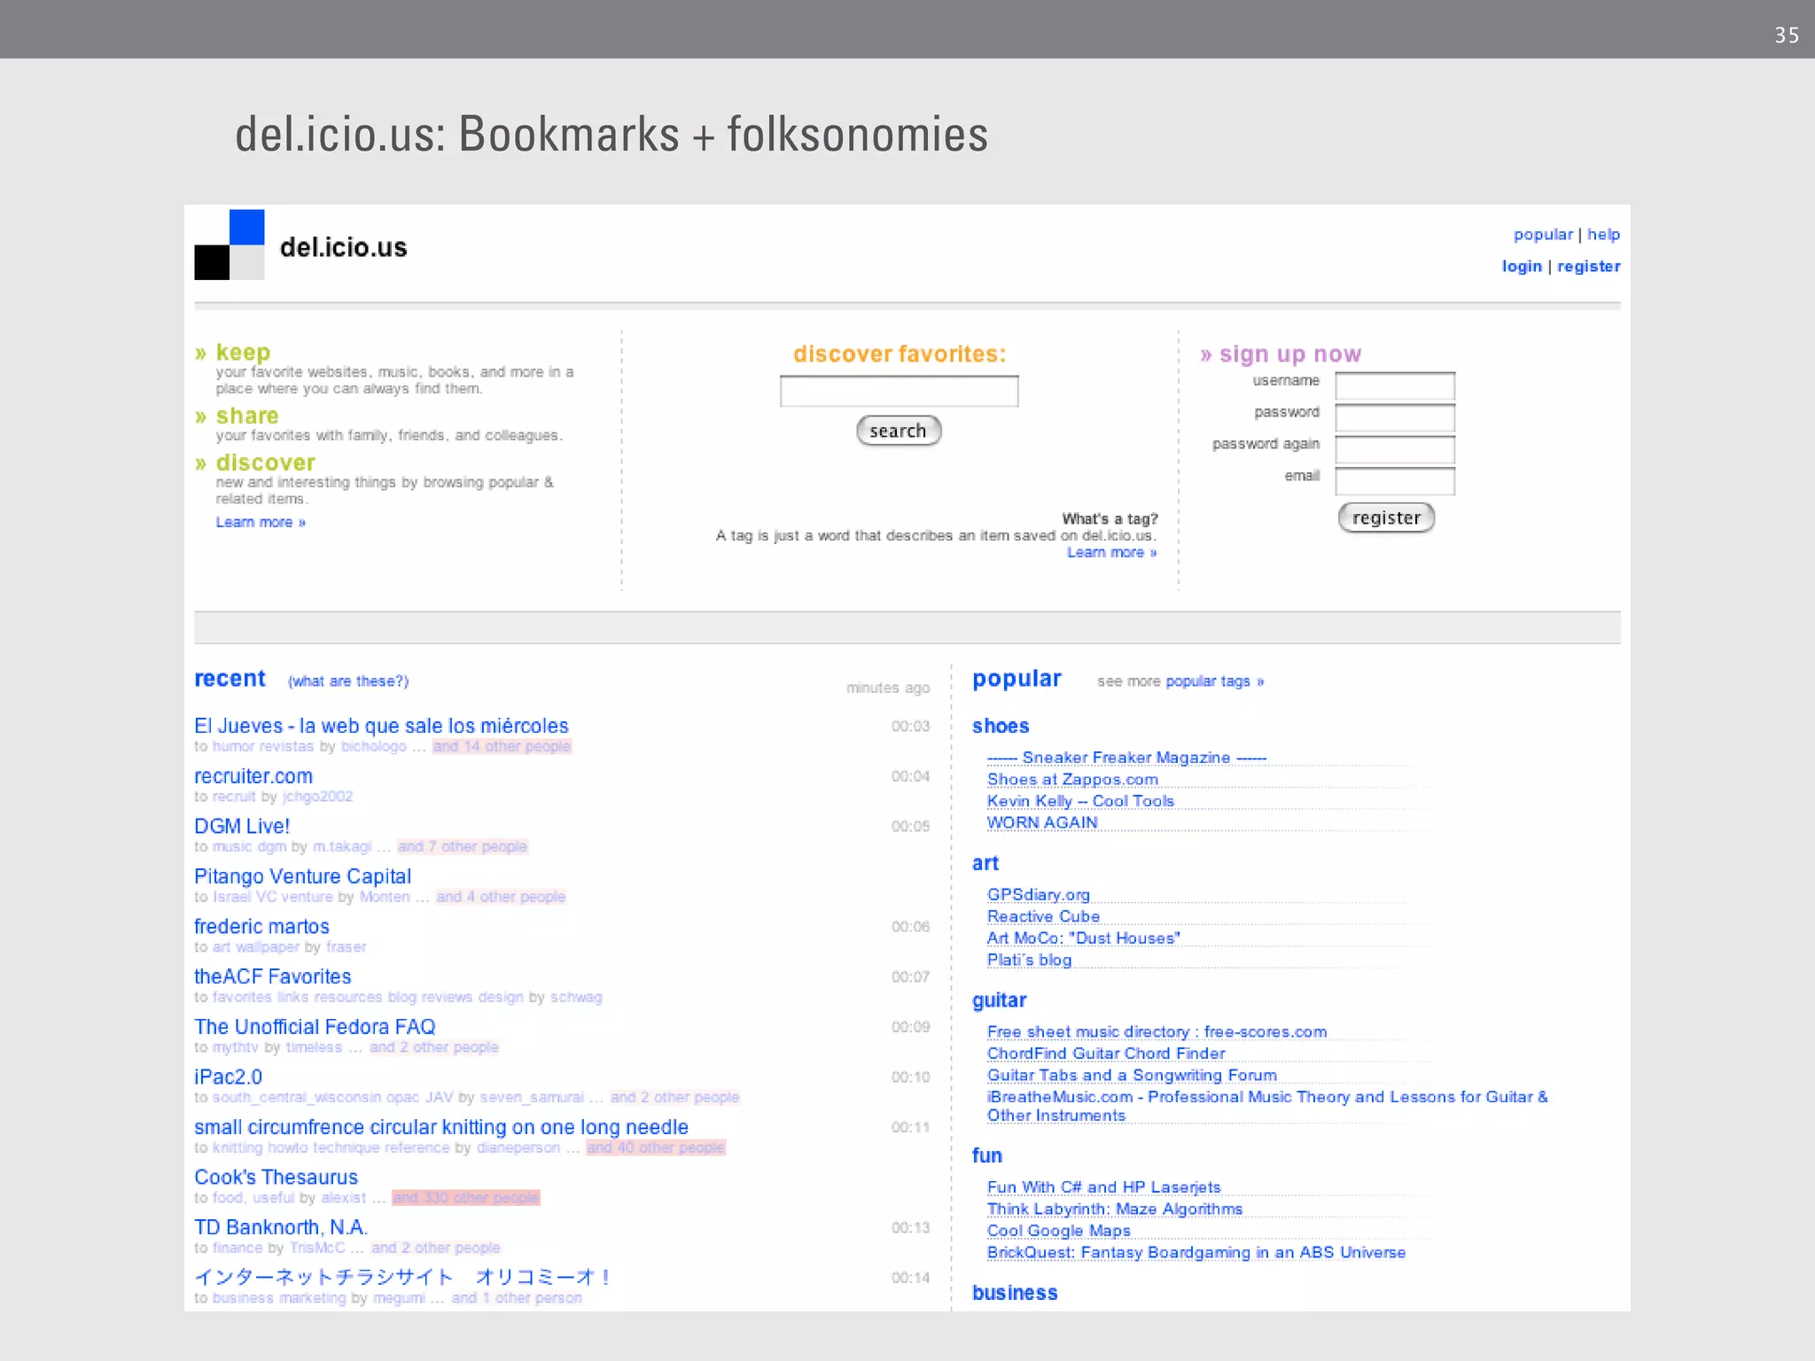Screen dimensions: 1815x1361
Task: Open Fun With C# and HP Laserjets
Action: click(1103, 1187)
